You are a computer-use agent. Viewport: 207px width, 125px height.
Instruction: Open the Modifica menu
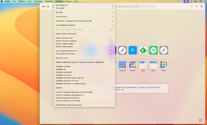coord(21,1)
